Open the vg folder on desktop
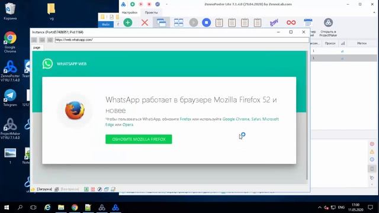The height and width of the screenshot is (213, 379). pos(52,11)
